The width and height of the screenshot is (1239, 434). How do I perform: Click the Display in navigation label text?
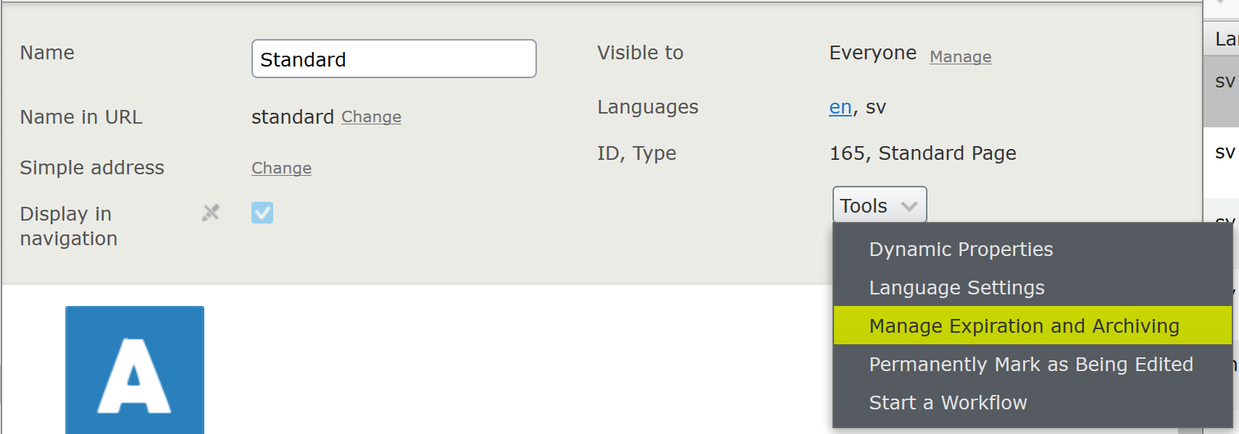68,226
